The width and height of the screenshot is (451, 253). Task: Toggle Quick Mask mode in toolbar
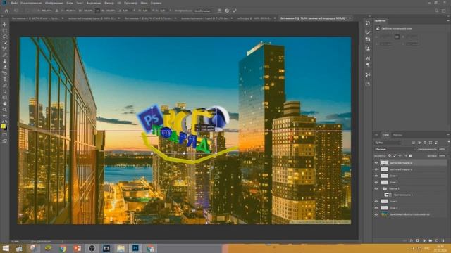[5, 134]
